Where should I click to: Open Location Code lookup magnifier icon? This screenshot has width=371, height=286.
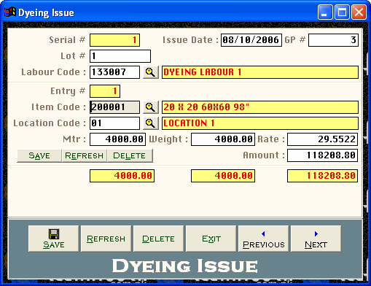click(151, 123)
